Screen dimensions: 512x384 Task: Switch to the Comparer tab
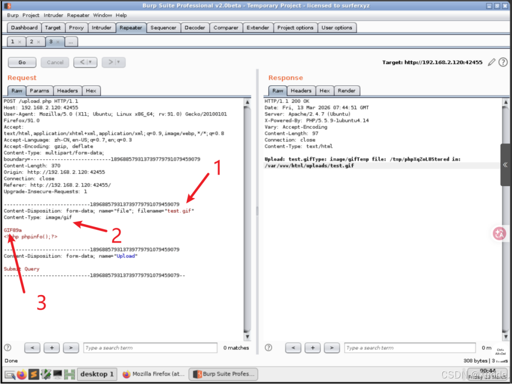226,28
